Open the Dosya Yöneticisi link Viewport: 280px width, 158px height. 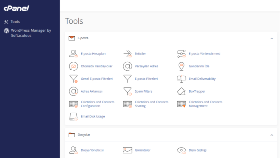92,150
